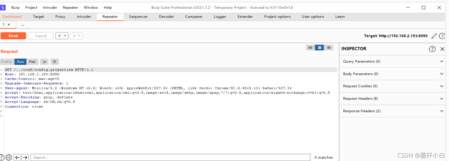Go back in request history
The height and width of the screenshot is (161, 449).
pyautogui.click(x=59, y=36)
